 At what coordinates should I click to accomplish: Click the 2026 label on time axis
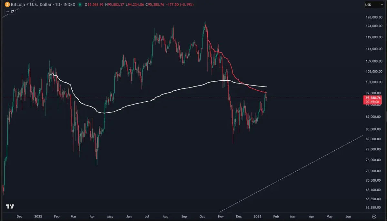pyautogui.click(x=257, y=216)
